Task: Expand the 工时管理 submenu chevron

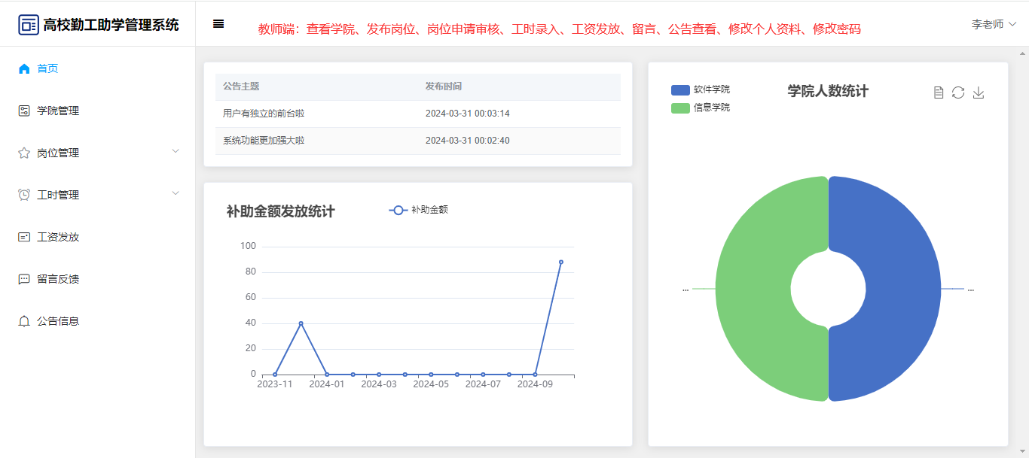Action: 176,193
